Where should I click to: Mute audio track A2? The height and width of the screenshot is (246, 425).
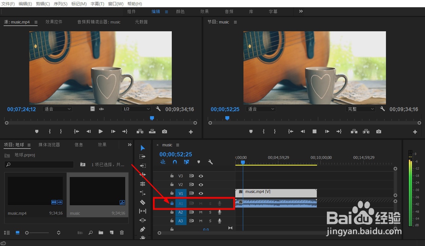(x=201, y=212)
